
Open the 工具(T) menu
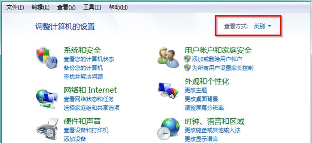pyautogui.click(x=92, y=8)
